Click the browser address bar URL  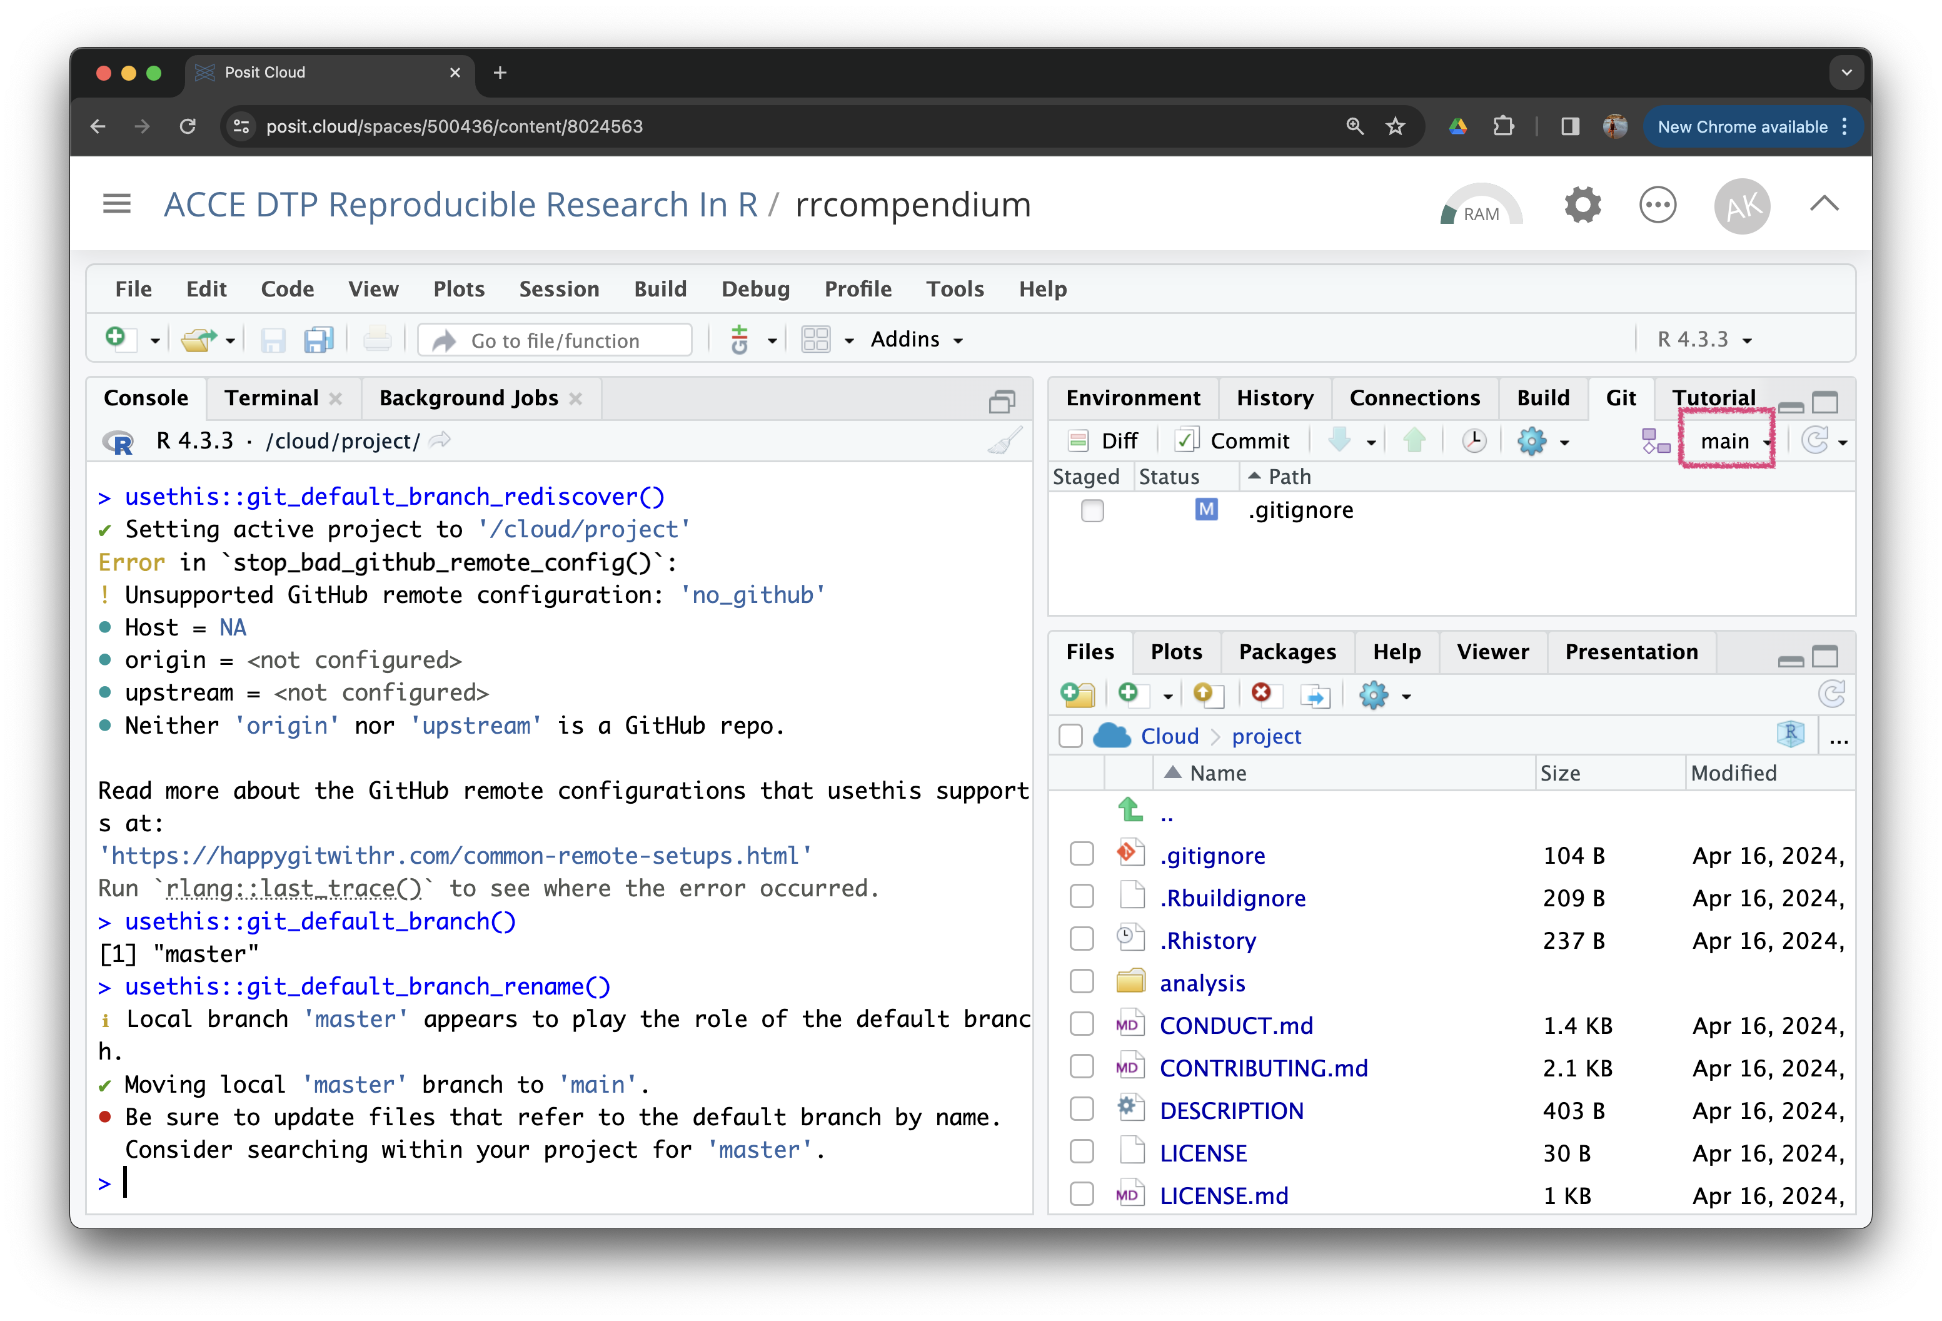click(454, 126)
